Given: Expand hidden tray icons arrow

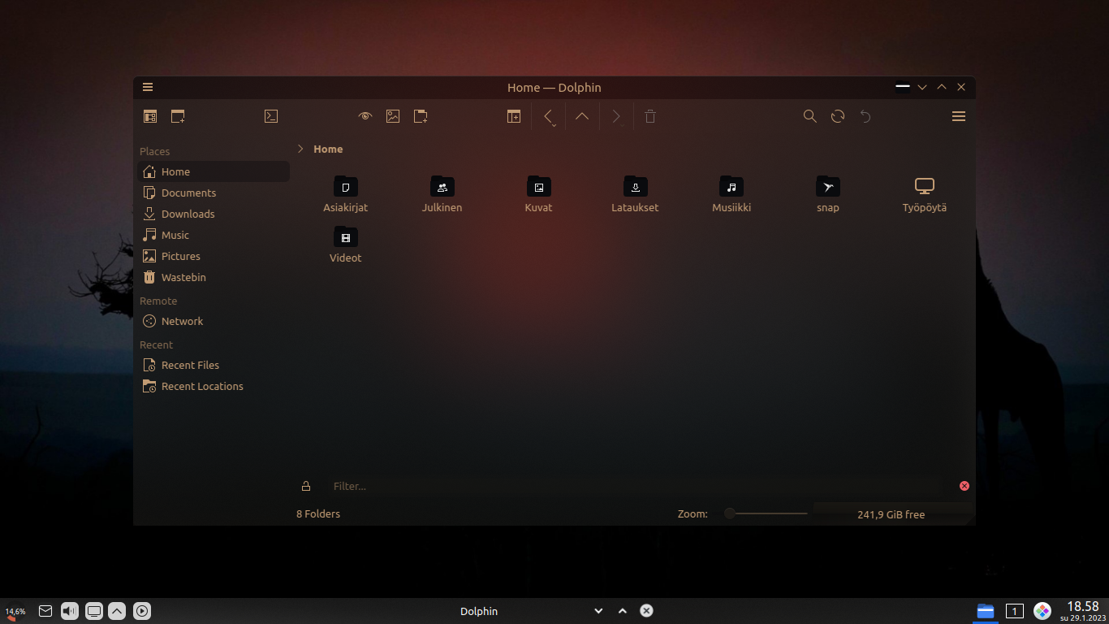Looking at the screenshot, I should [117, 611].
